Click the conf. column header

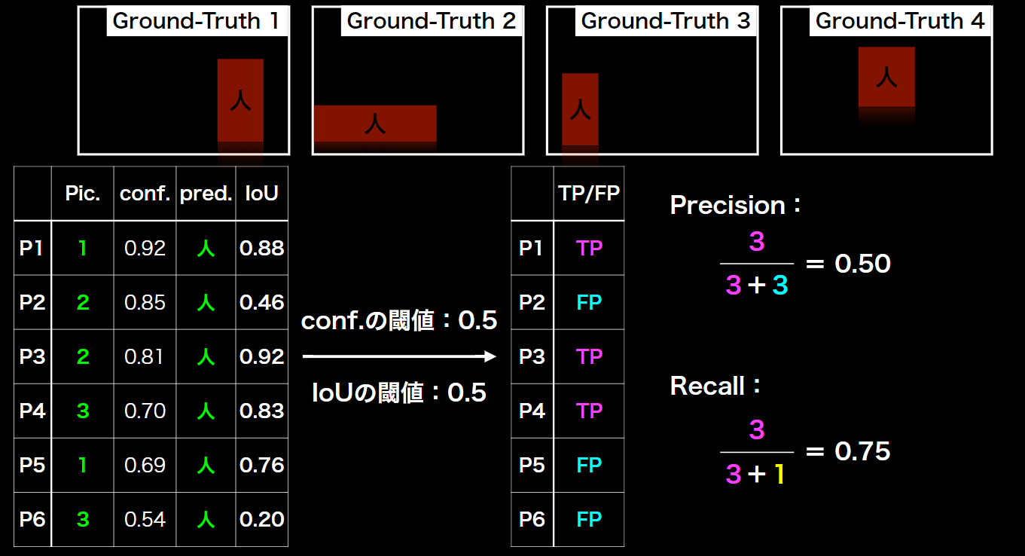pyautogui.click(x=145, y=194)
